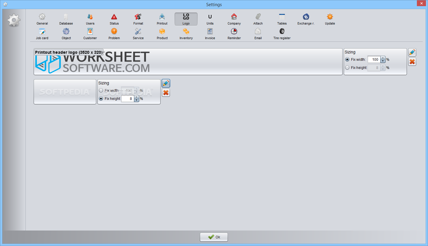
Task: Open the General settings section
Action: (42, 19)
